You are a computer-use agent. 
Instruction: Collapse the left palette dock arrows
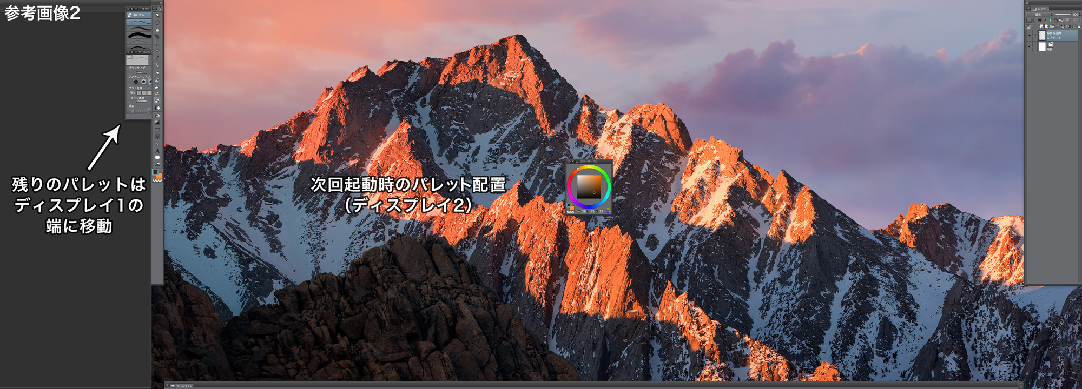161,3
